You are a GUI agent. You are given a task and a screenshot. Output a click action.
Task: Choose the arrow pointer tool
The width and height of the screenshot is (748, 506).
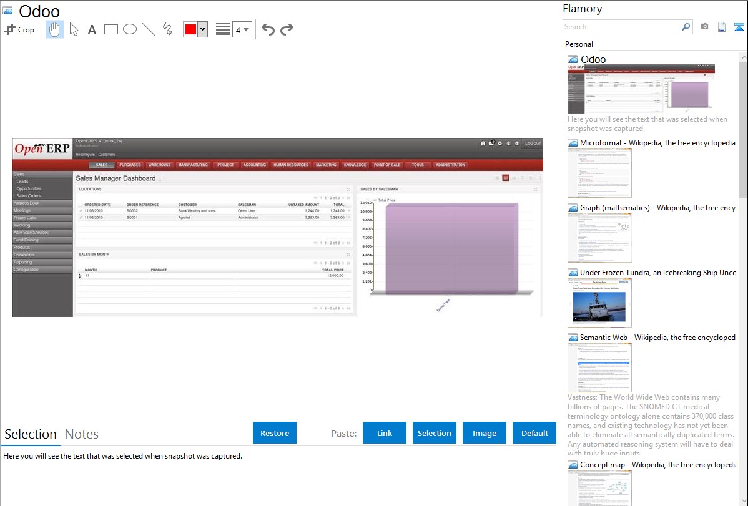[74, 29]
